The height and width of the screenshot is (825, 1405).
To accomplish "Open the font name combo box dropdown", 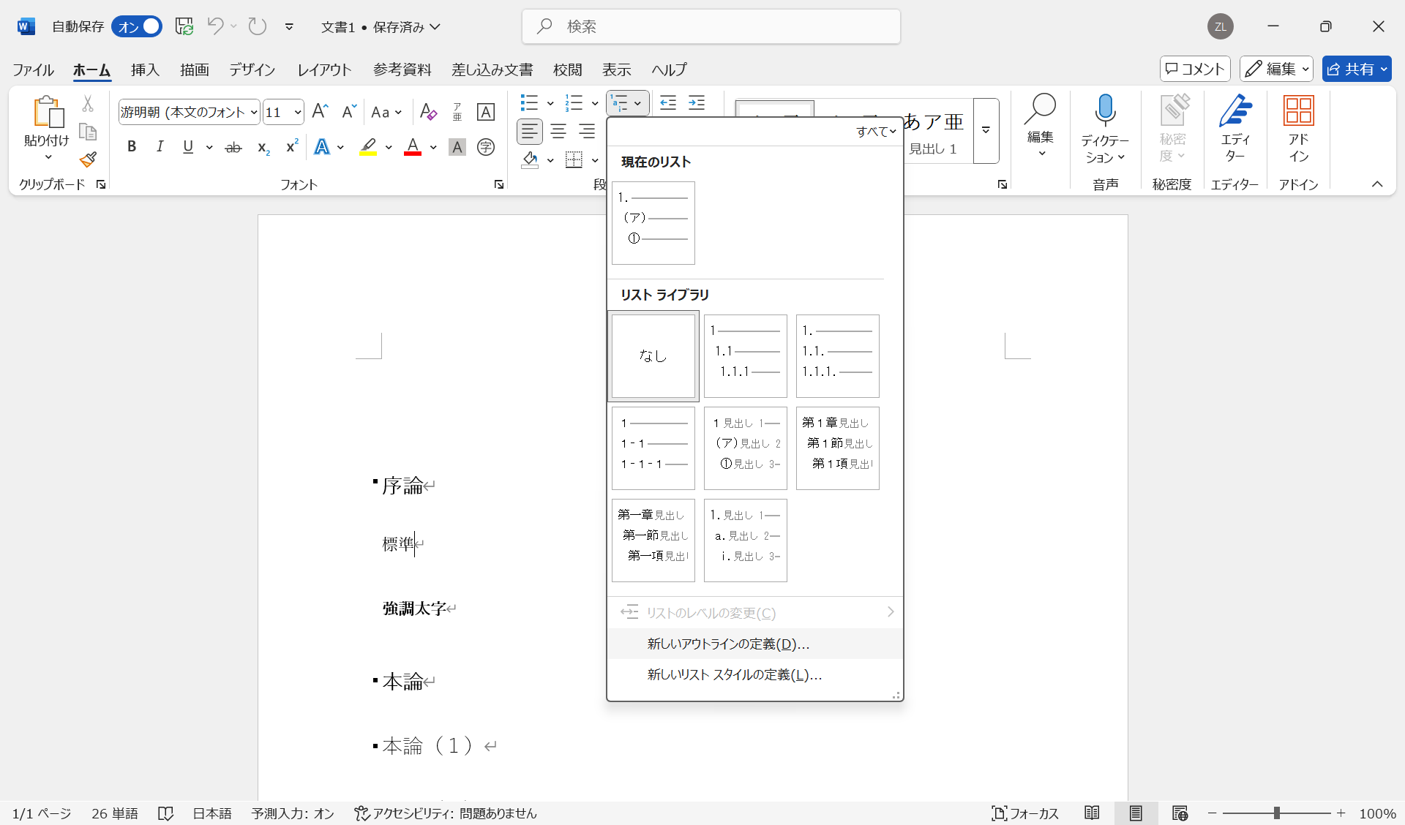I will (x=254, y=113).
